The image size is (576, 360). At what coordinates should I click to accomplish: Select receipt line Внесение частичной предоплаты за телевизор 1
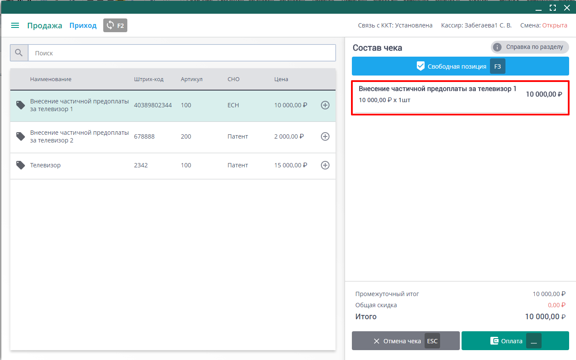pos(460,97)
